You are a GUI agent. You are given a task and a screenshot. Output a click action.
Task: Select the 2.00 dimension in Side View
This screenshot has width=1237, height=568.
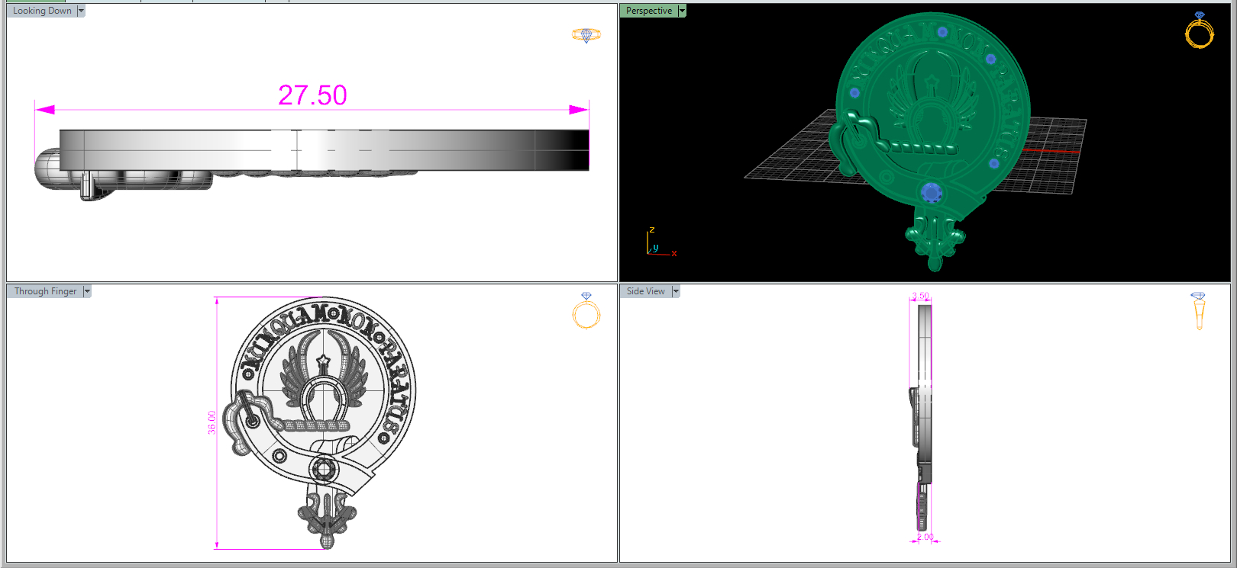(925, 537)
